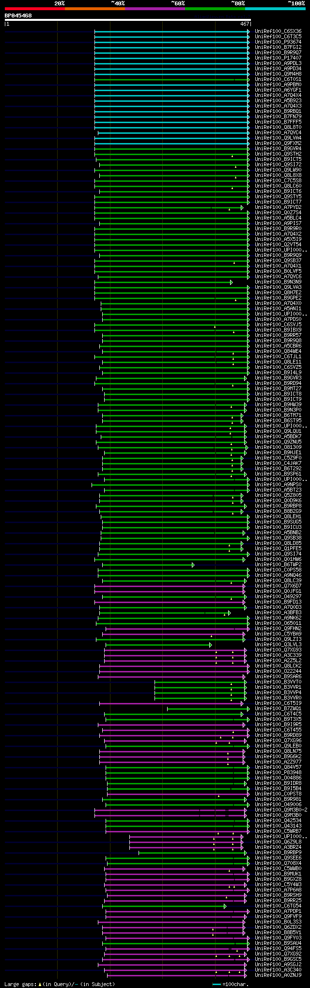310x988 pixels.
Task: Click the cyan ~100% identity legend segment
Action: [x=275, y=9]
